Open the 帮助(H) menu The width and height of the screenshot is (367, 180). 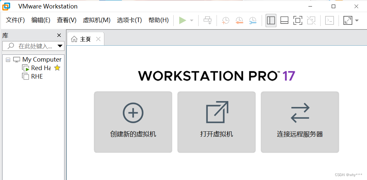point(158,20)
